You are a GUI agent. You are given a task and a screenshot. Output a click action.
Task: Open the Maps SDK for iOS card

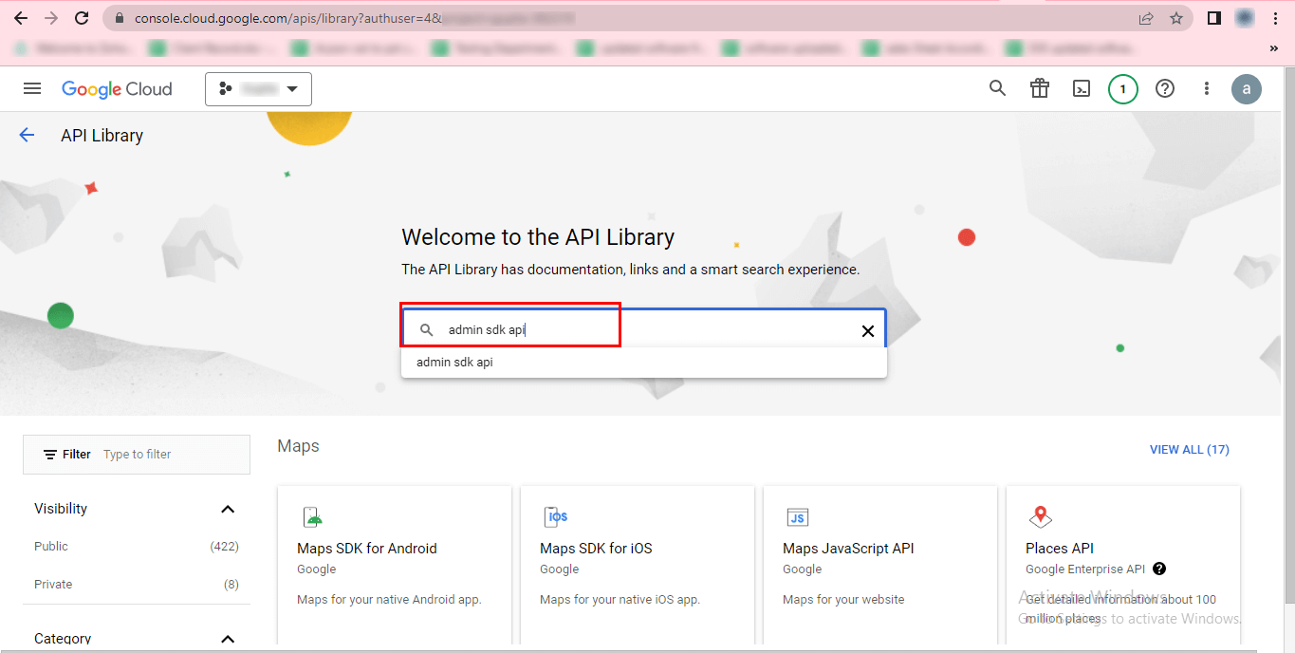click(638, 566)
